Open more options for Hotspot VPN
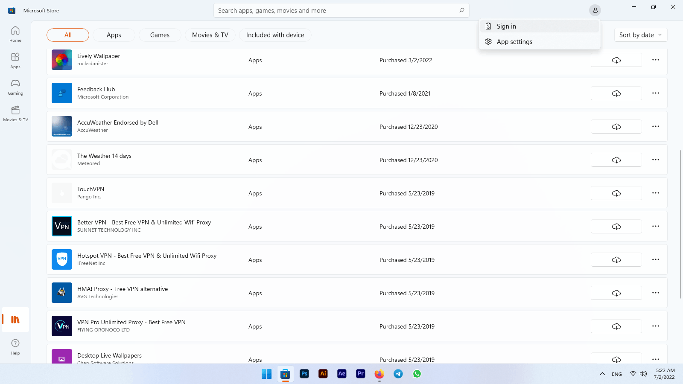 click(x=656, y=260)
